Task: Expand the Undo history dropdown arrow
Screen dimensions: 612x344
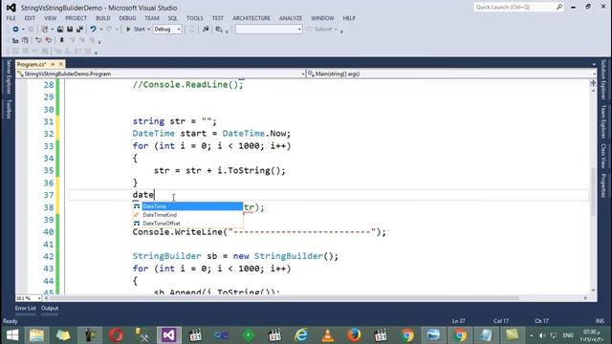Action: [x=101, y=30]
